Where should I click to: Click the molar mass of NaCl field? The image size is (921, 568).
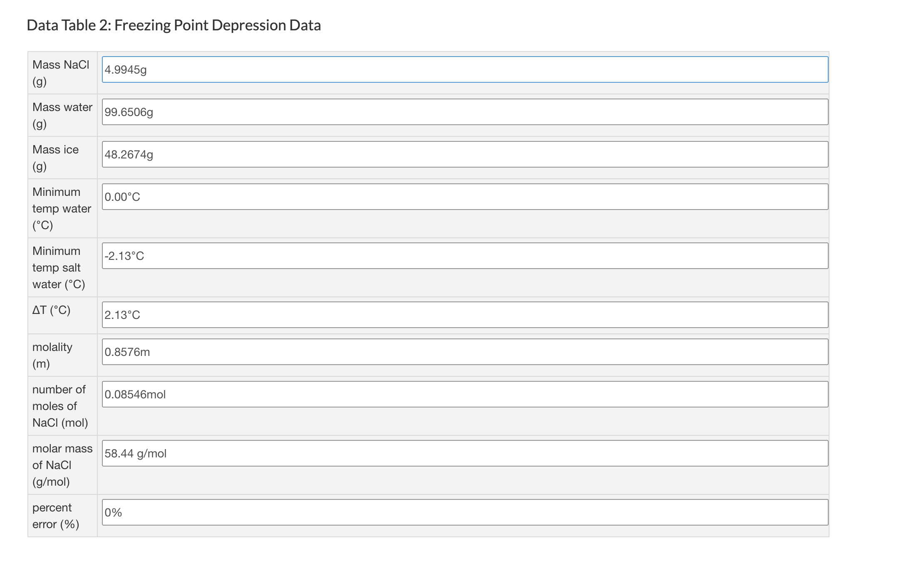[465, 453]
